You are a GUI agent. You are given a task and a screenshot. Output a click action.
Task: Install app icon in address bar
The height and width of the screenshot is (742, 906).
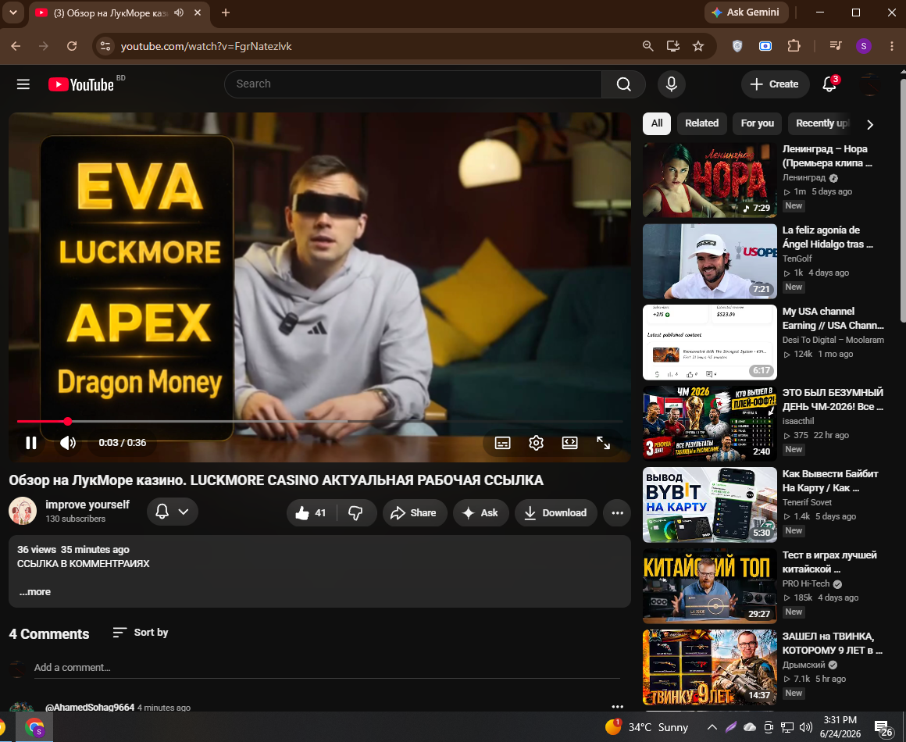coord(672,46)
